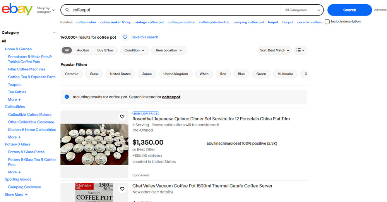Viewport: 387px width, 202px height.
Task: Open related search tea pot
Action: pos(288,22)
